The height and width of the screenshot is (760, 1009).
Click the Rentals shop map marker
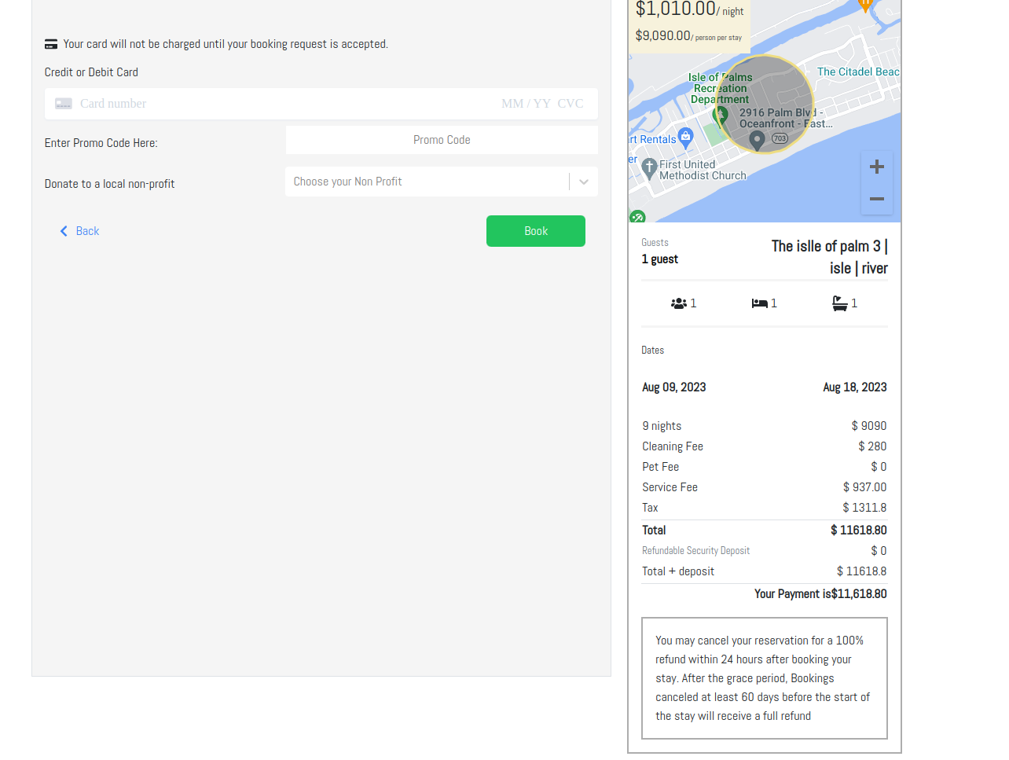pyautogui.click(x=686, y=137)
